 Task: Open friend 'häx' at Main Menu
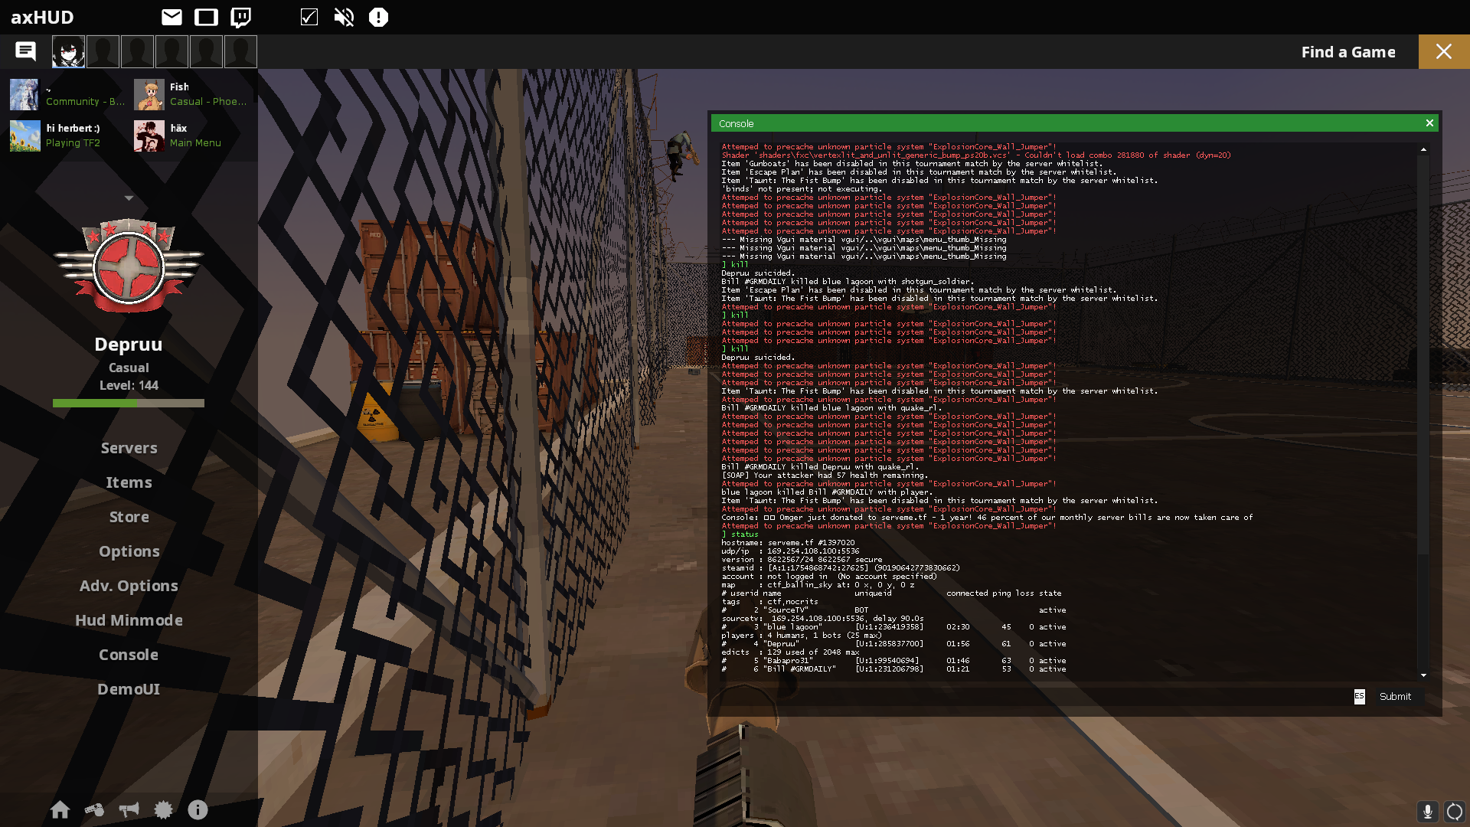[x=191, y=136]
